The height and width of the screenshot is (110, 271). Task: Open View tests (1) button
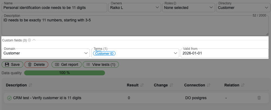101,64
